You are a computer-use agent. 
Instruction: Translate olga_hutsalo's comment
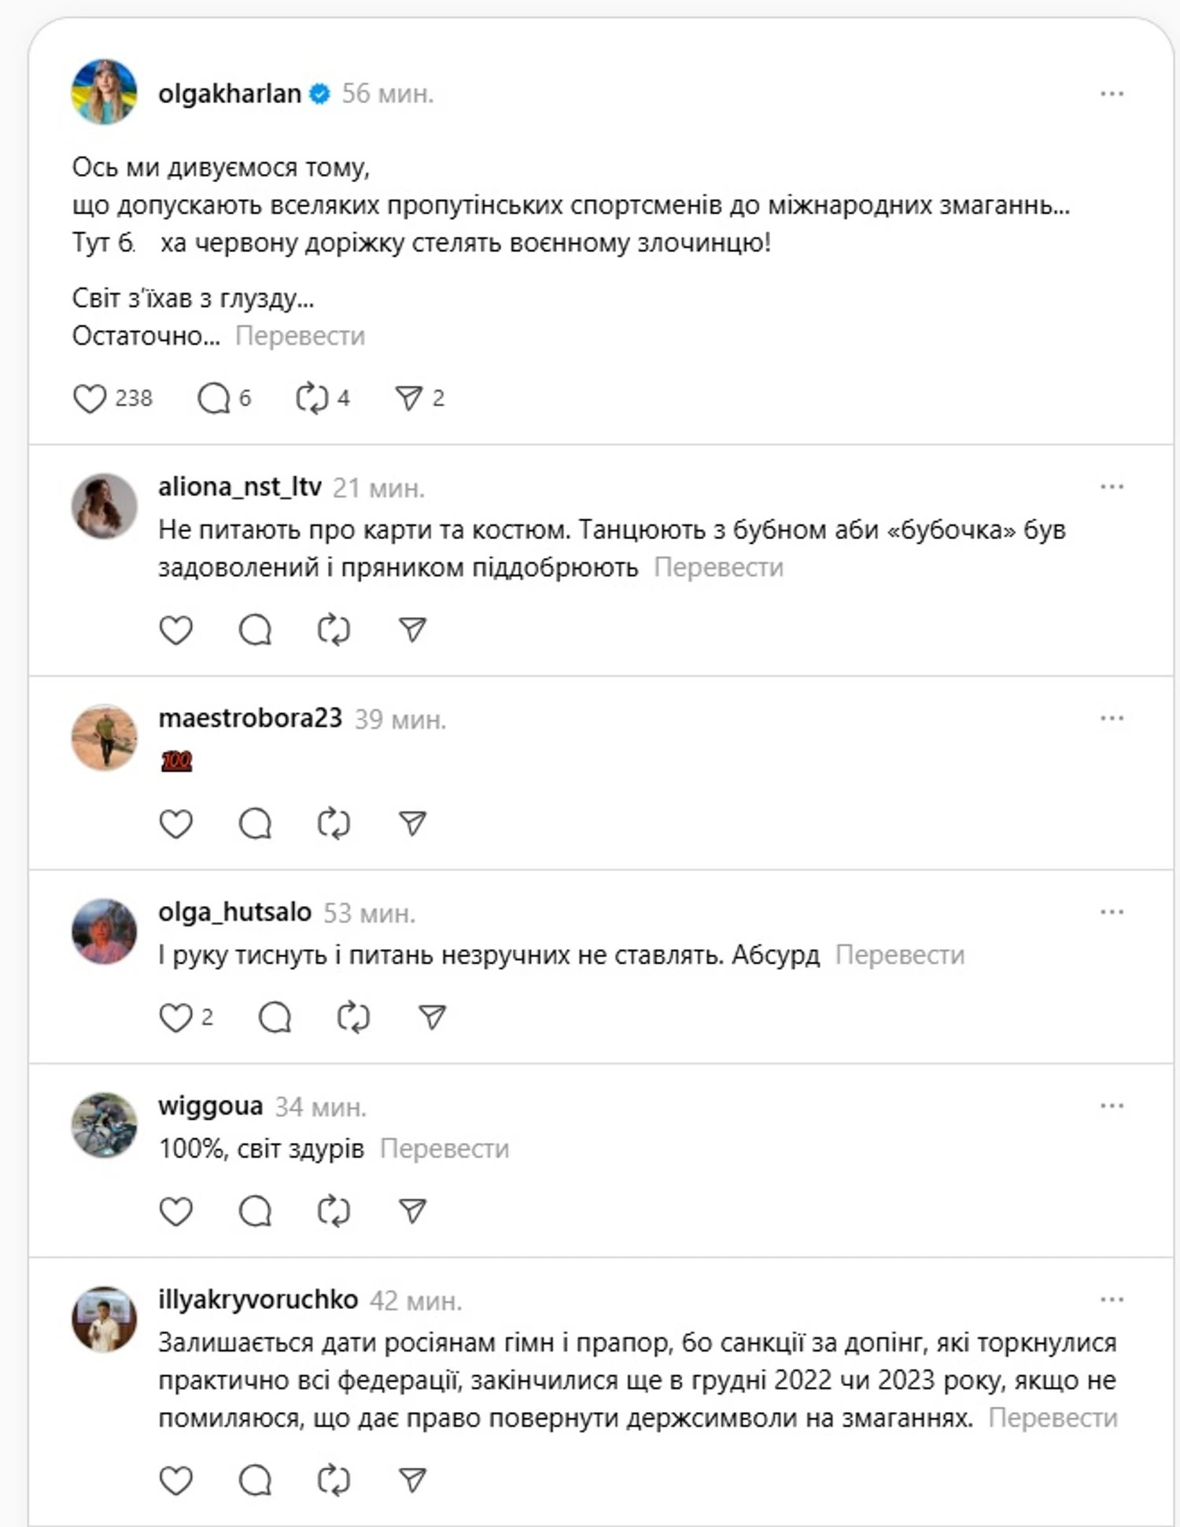pos(899,955)
